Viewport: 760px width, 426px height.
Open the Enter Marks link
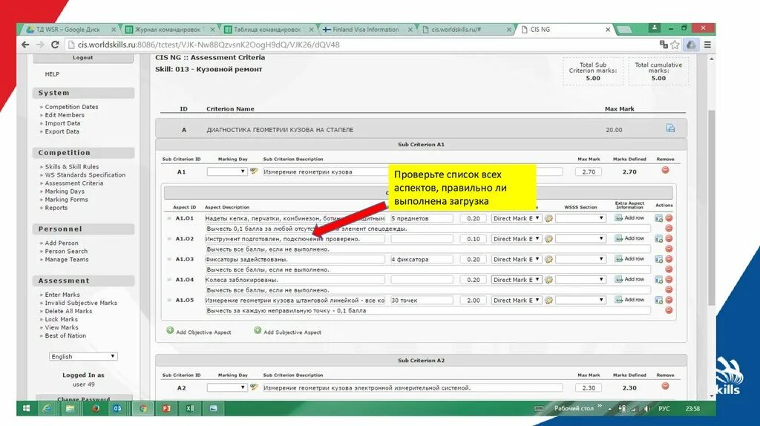click(x=62, y=295)
